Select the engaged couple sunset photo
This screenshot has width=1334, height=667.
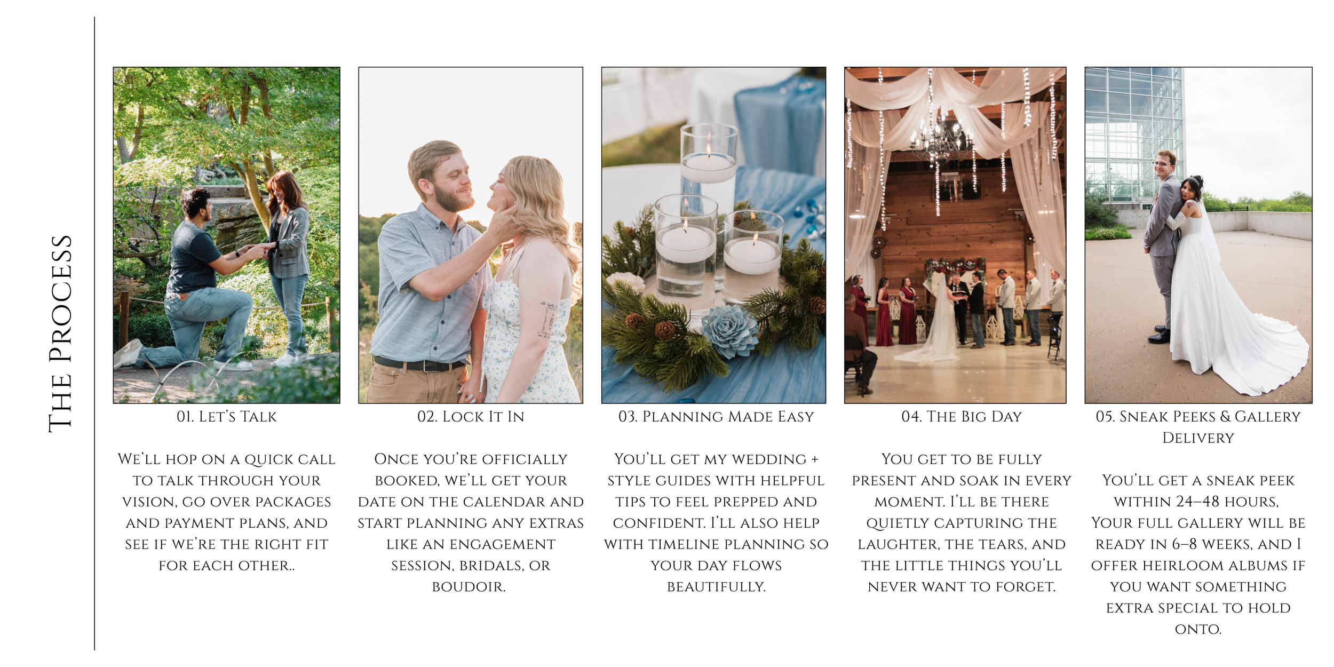[x=471, y=235]
